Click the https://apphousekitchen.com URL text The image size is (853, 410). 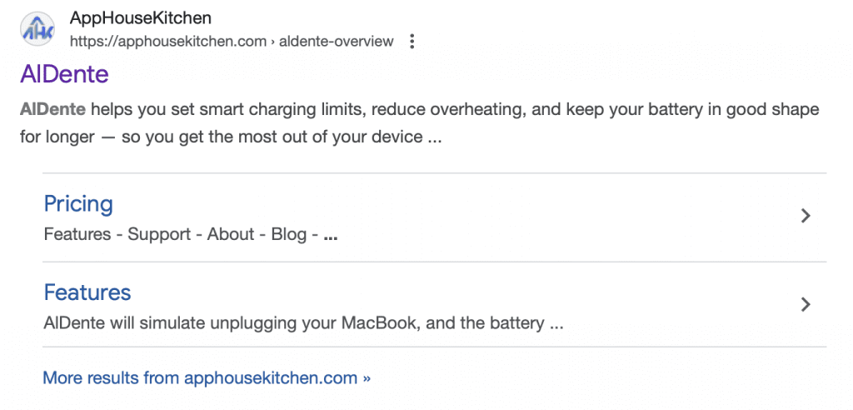click(167, 42)
